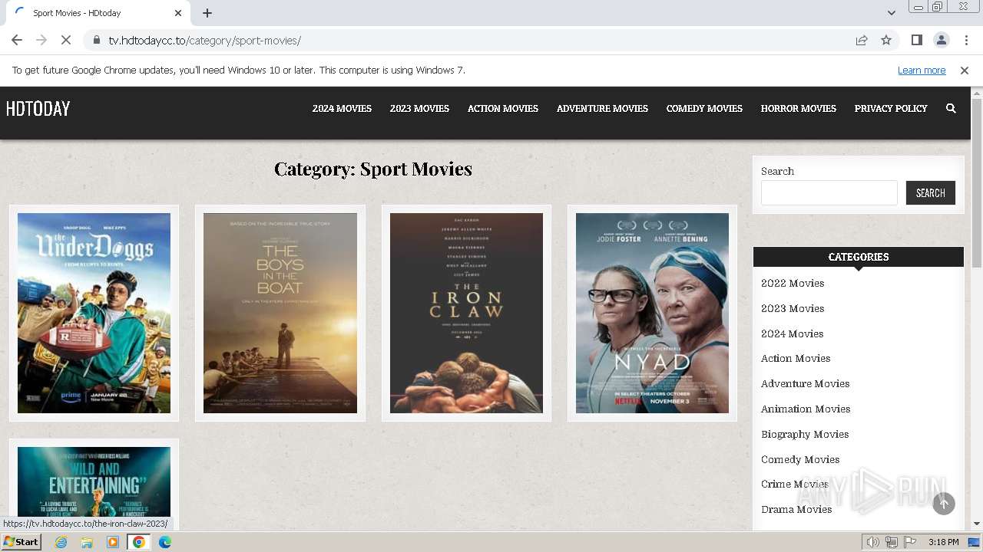Click the back-to-top arrow button
The height and width of the screenshot is (552, 983).
[x=944, y=504]
